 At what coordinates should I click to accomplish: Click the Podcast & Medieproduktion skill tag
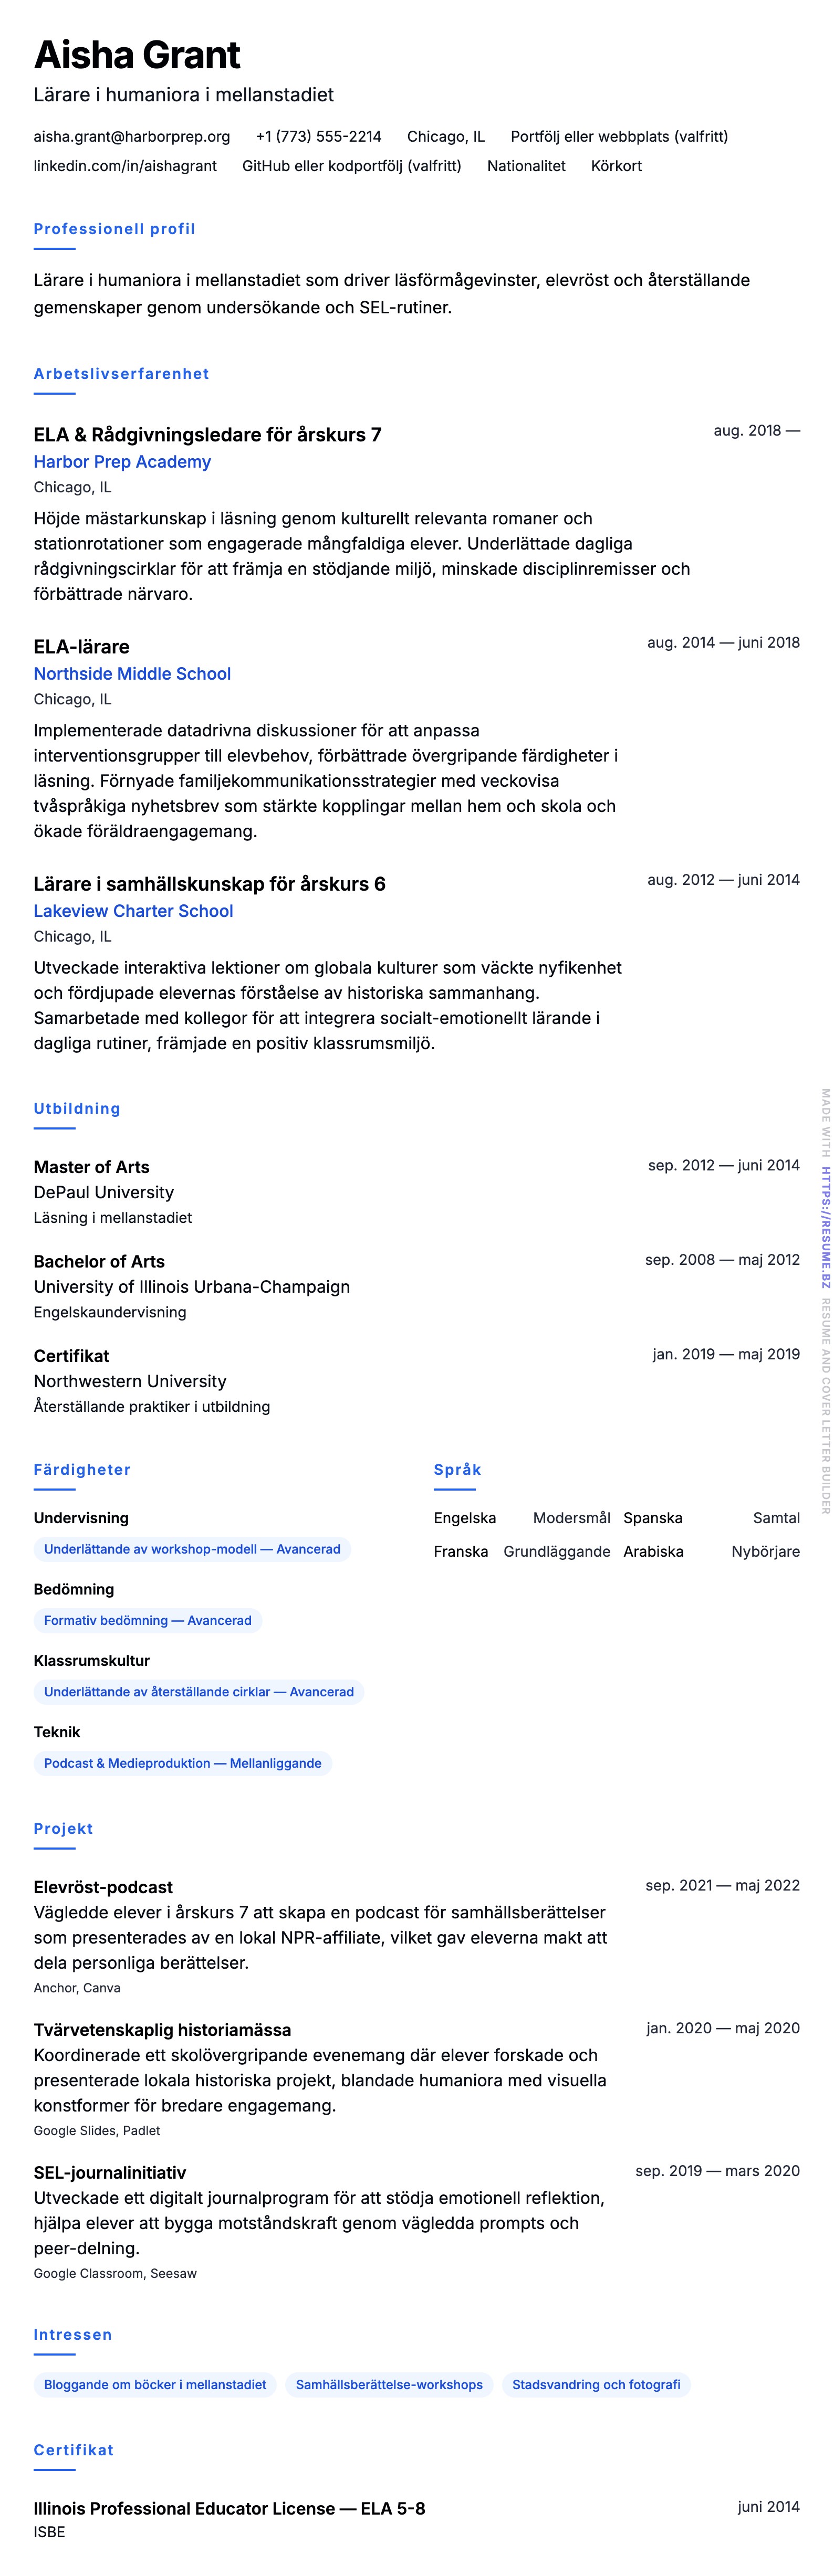point(182,1763)
